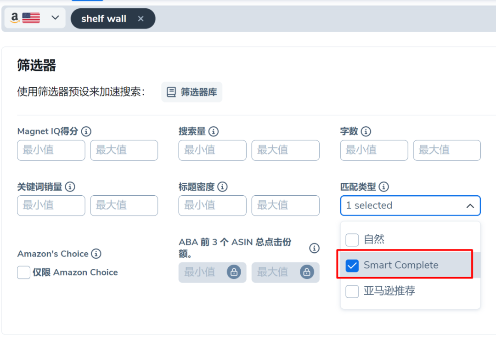Click info icon beside 字数 label
Image resolution: width=496 pixels, height=346 pixels.
pos(366,131)
